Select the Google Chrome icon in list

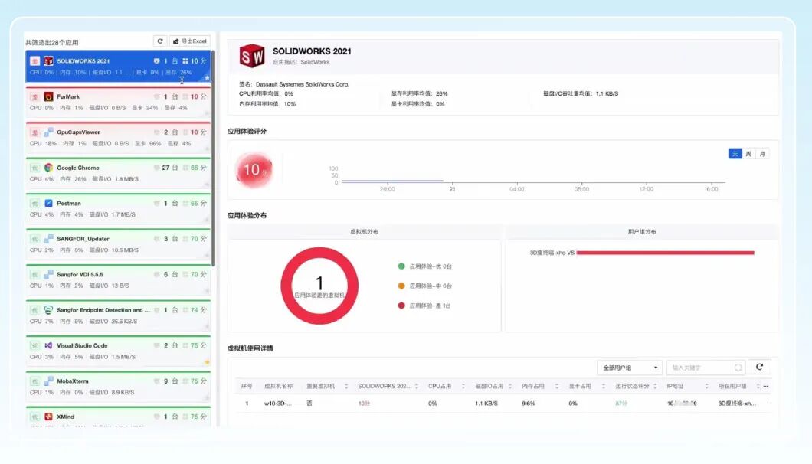48,168
